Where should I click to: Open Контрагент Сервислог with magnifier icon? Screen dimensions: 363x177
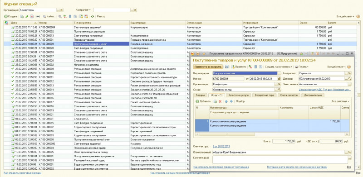click(349, 73)
